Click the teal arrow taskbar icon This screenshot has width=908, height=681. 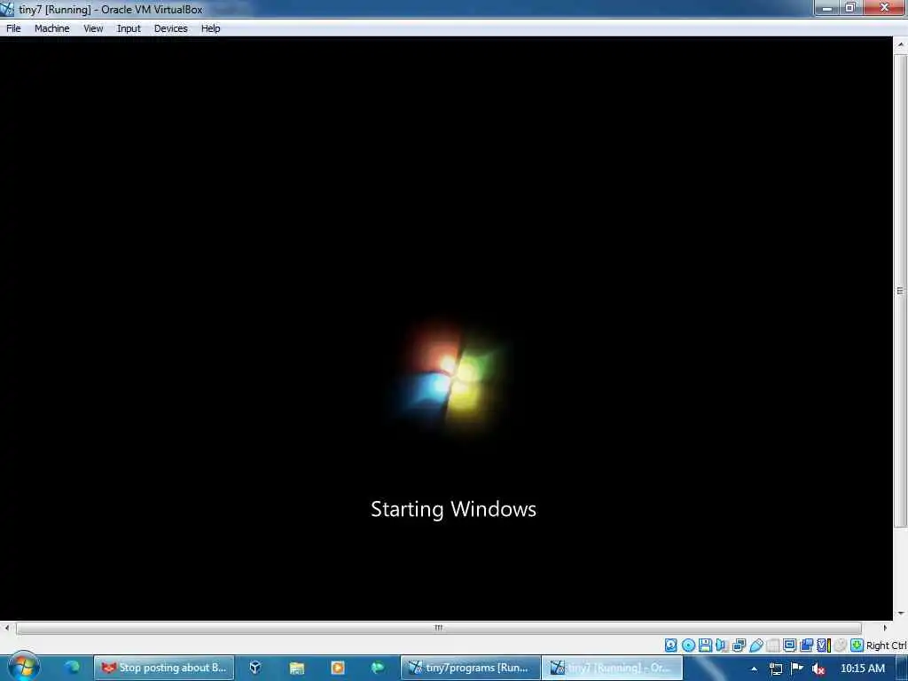click(x=378, y=668)
